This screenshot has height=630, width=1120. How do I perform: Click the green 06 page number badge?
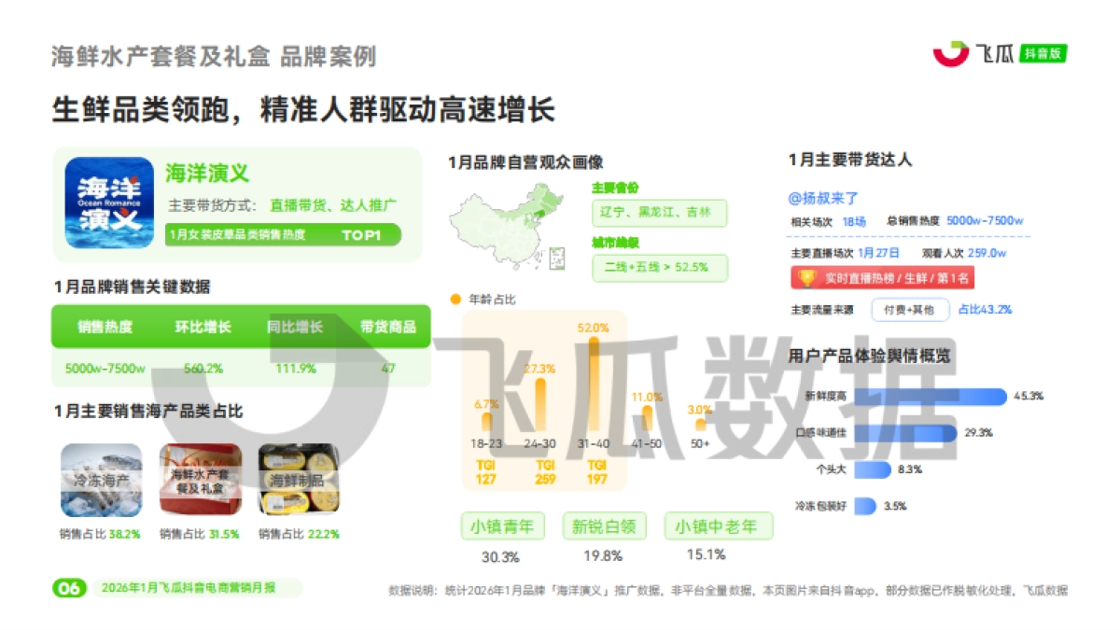pos(66,588)
